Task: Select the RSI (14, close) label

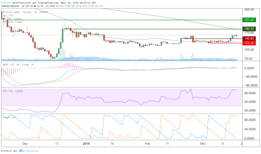Action: [x=13, y=91]
